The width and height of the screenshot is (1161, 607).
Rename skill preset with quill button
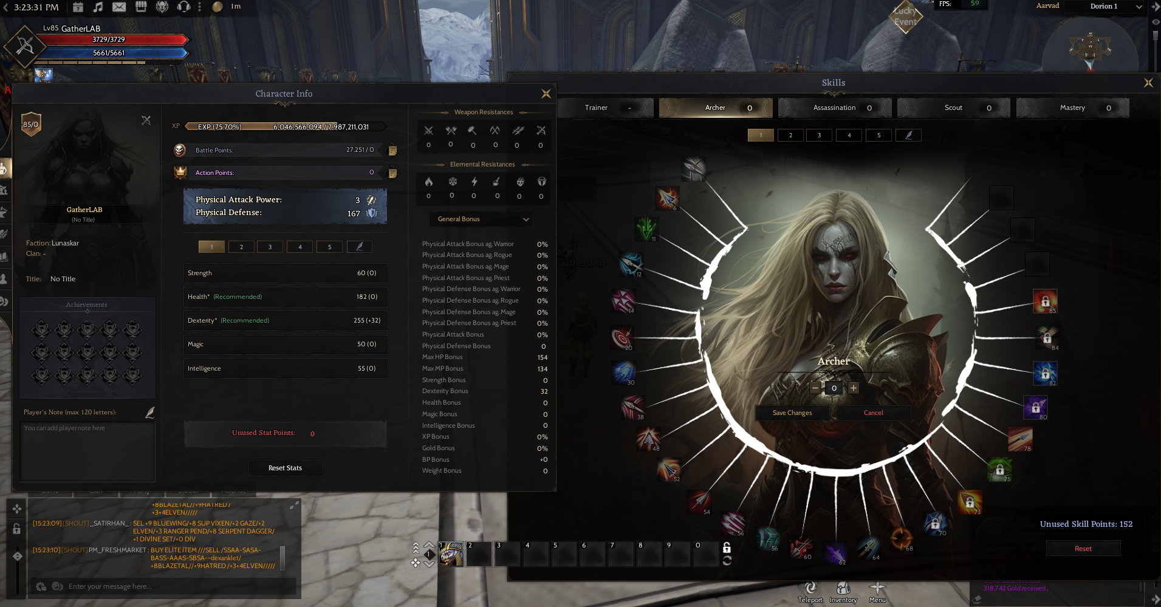click(909, 135)
